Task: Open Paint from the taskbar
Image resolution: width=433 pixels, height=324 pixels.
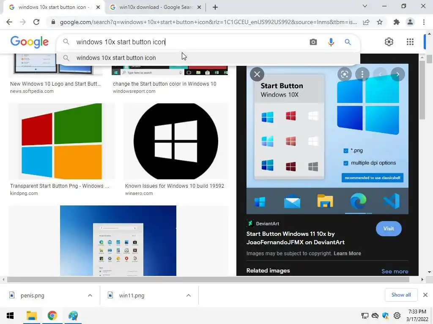Action: point(73,316)
